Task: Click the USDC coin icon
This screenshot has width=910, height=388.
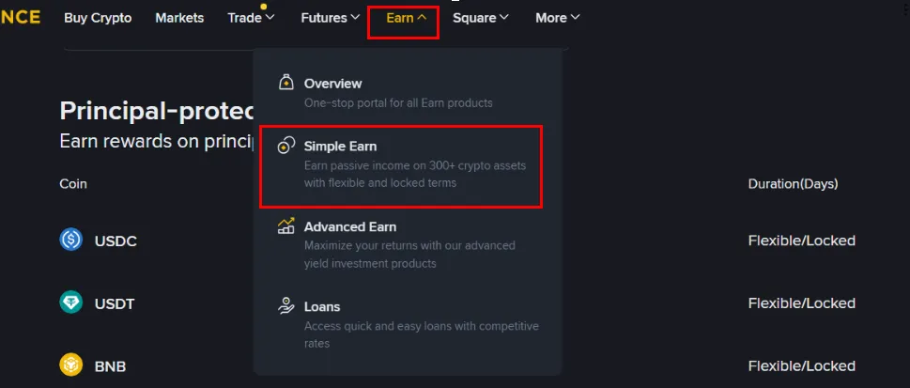Action: [x=71, y=241]
